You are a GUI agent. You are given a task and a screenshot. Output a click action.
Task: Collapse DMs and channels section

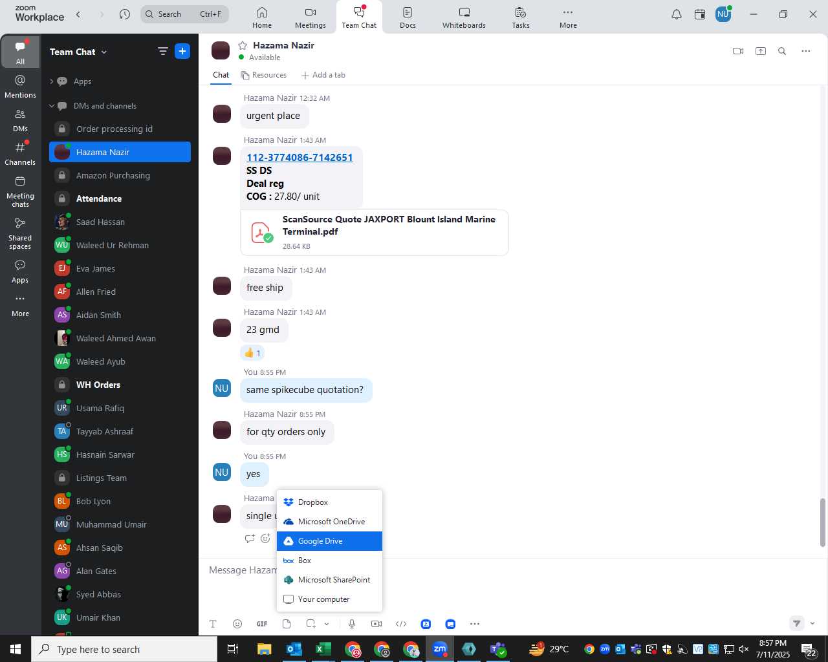[52, 106]
